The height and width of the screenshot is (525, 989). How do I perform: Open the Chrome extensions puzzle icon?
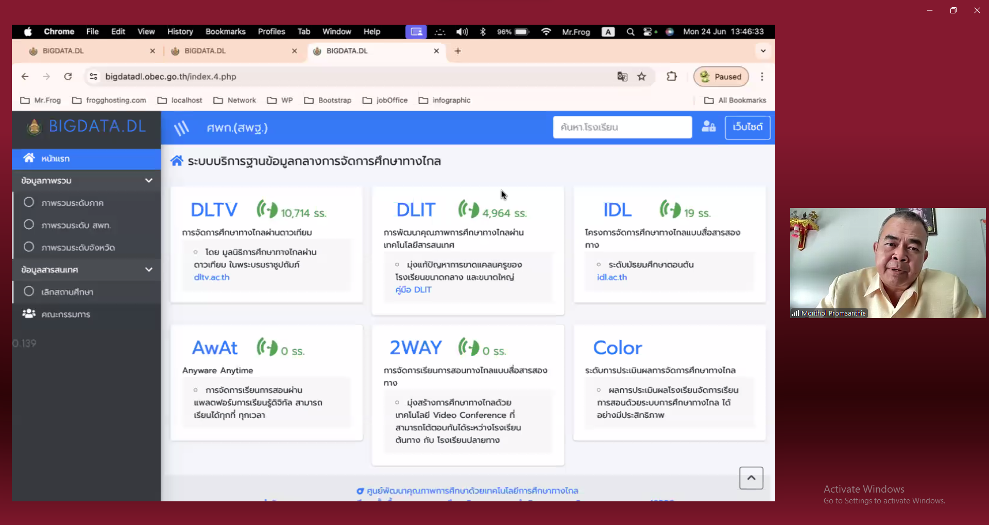(x=671, y=77)
